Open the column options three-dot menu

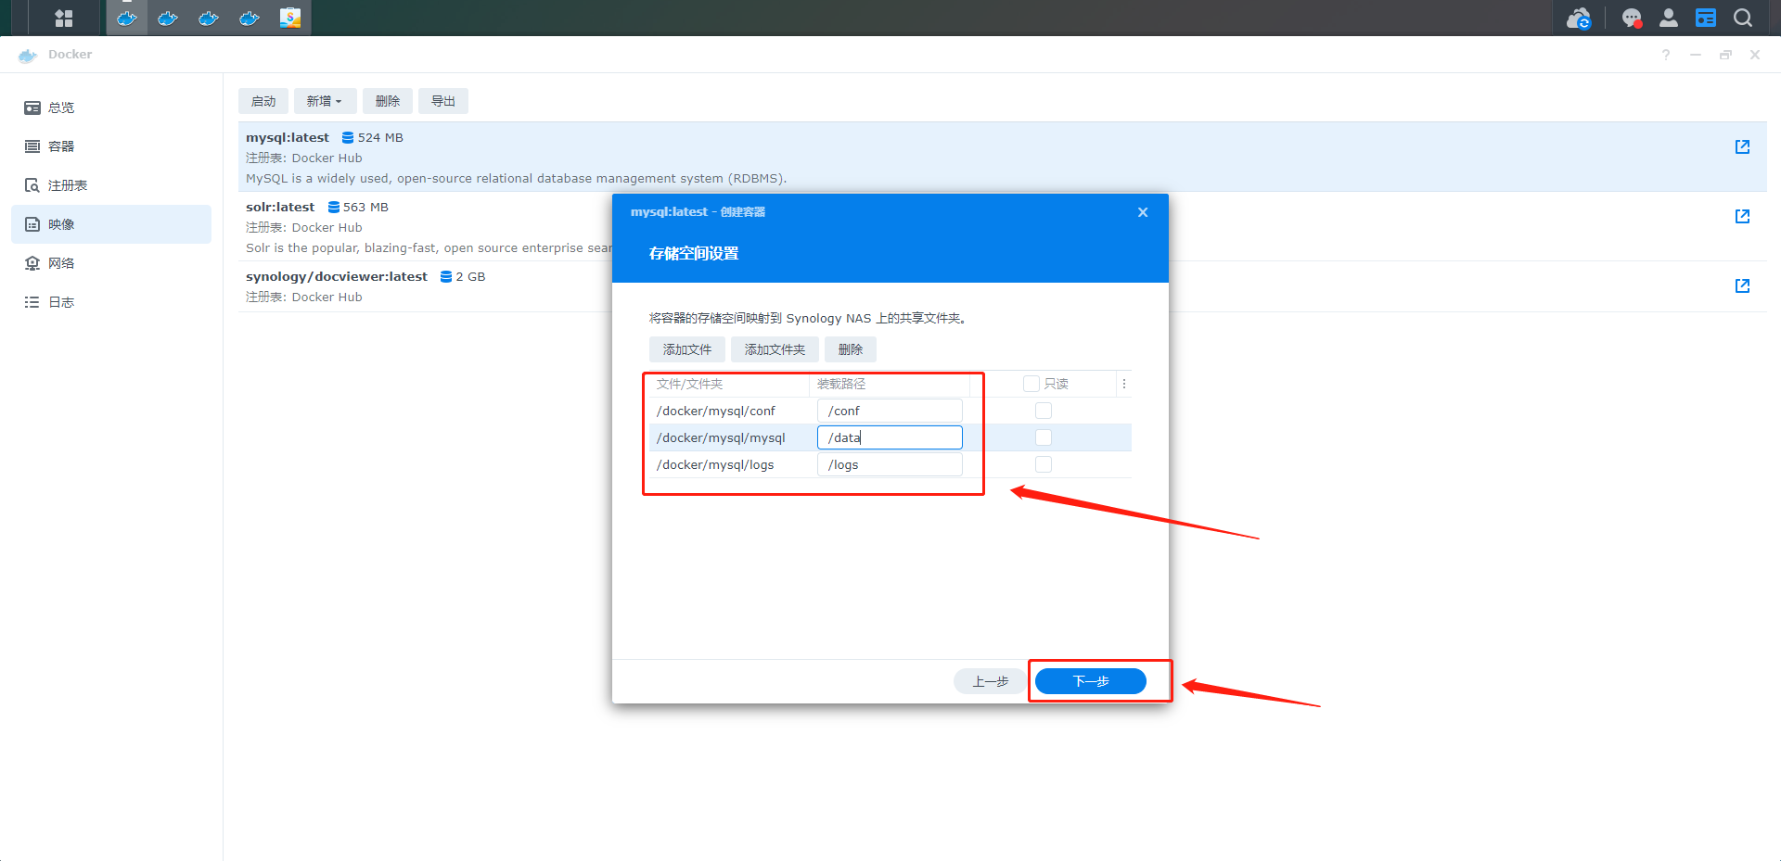pos(1124,384)
